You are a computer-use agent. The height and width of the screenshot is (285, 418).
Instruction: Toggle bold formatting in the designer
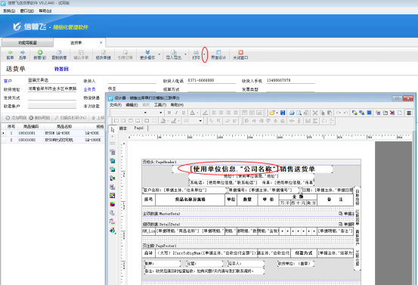pos(169,113)
